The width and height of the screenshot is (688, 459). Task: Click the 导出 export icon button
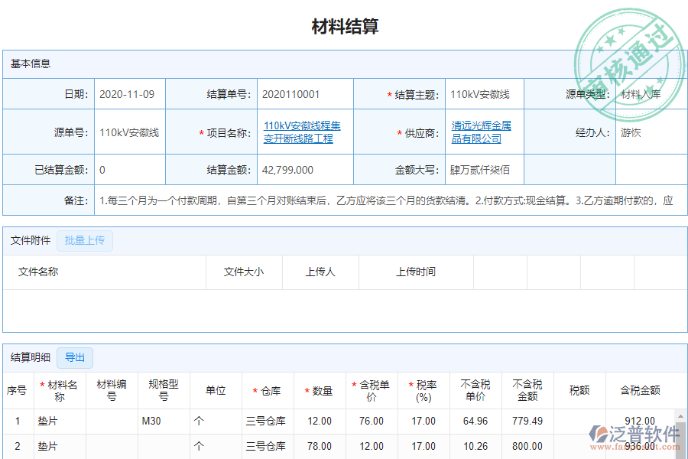pos(74,358)
